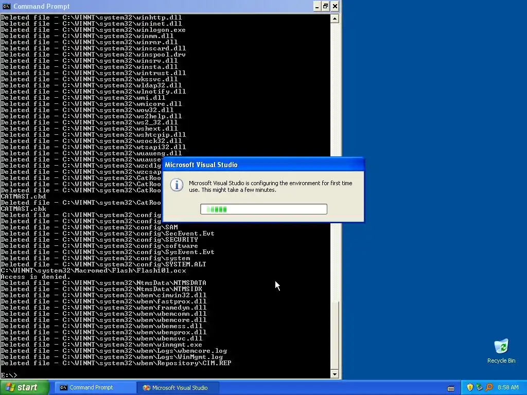Click the Visual Studio configuration progress bar
Viewport: 527px width, 395px height.
[x=263, y=209]
